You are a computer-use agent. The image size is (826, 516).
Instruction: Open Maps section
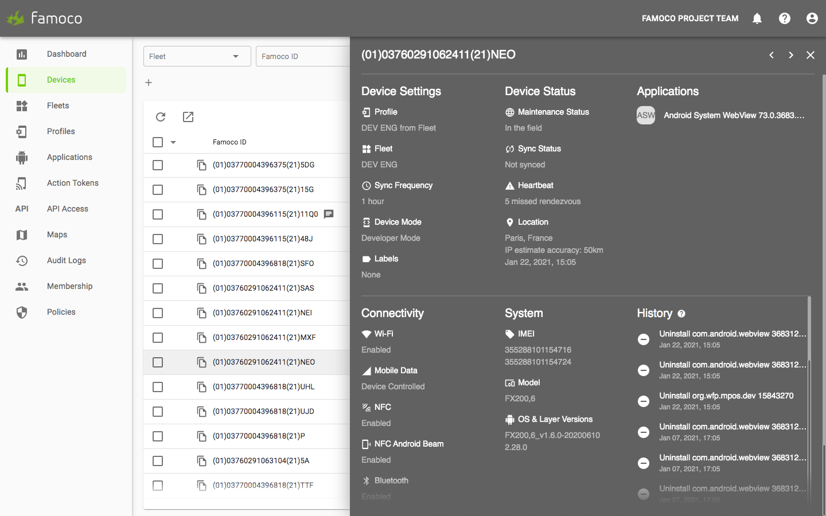click(66, 234)
